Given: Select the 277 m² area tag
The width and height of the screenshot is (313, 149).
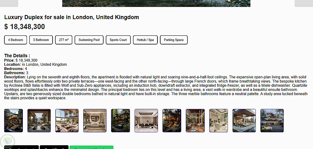Looking at the screenshot, I should pos(64,40).
